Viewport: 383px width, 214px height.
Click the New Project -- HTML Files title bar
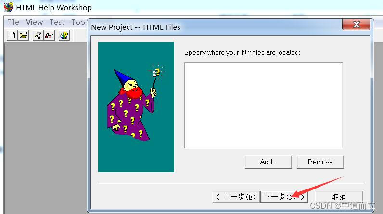click(x=215, y=27)
